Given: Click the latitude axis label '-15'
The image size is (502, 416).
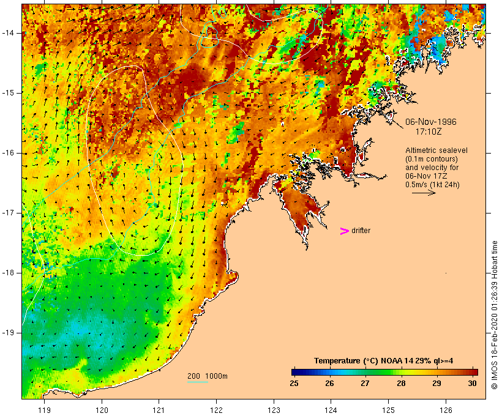Looking at the screenshot, I should pyautogui.click(x=8, y=93).
